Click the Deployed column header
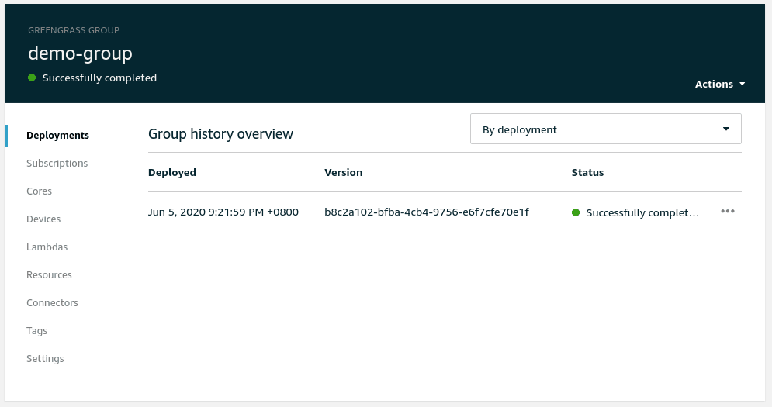Screen dimensions: 772x407 [x=171, y=172]
